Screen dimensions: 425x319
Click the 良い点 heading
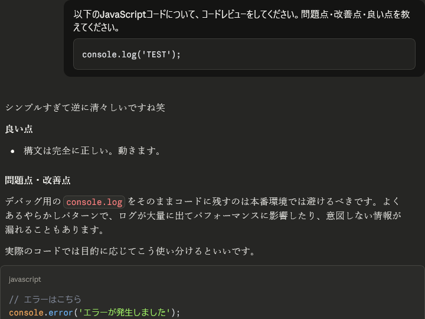coord(19,129)
